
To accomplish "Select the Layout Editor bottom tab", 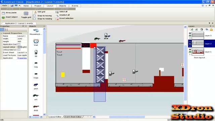I will coord(55,117).
